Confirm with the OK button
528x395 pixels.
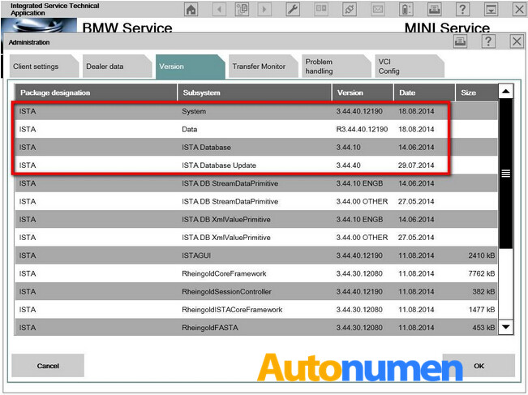[x=479, y=365]
